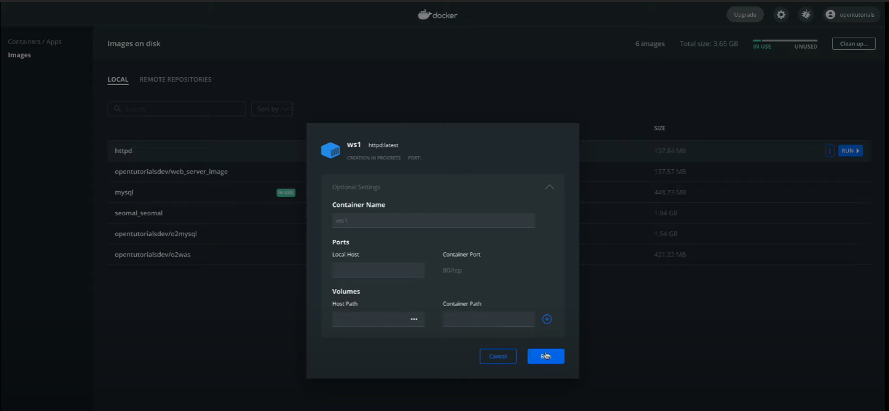Focus the Local Host port field
Image resolution: width=889 pixels, height=411 pixels.
(x=378, y=270)
